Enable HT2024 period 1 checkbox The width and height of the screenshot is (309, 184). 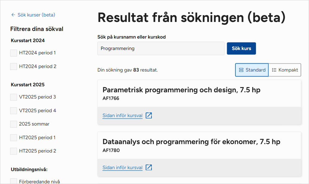pyautogui.click(x=14, y=53)
